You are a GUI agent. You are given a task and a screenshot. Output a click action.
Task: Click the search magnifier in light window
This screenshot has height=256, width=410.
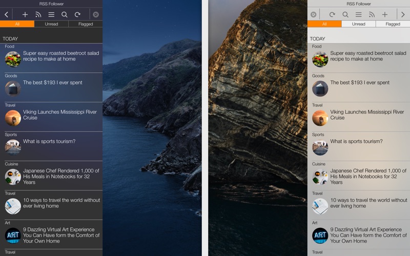(345, 15)
